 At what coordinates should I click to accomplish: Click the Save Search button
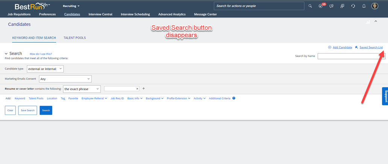coord(28,110)
